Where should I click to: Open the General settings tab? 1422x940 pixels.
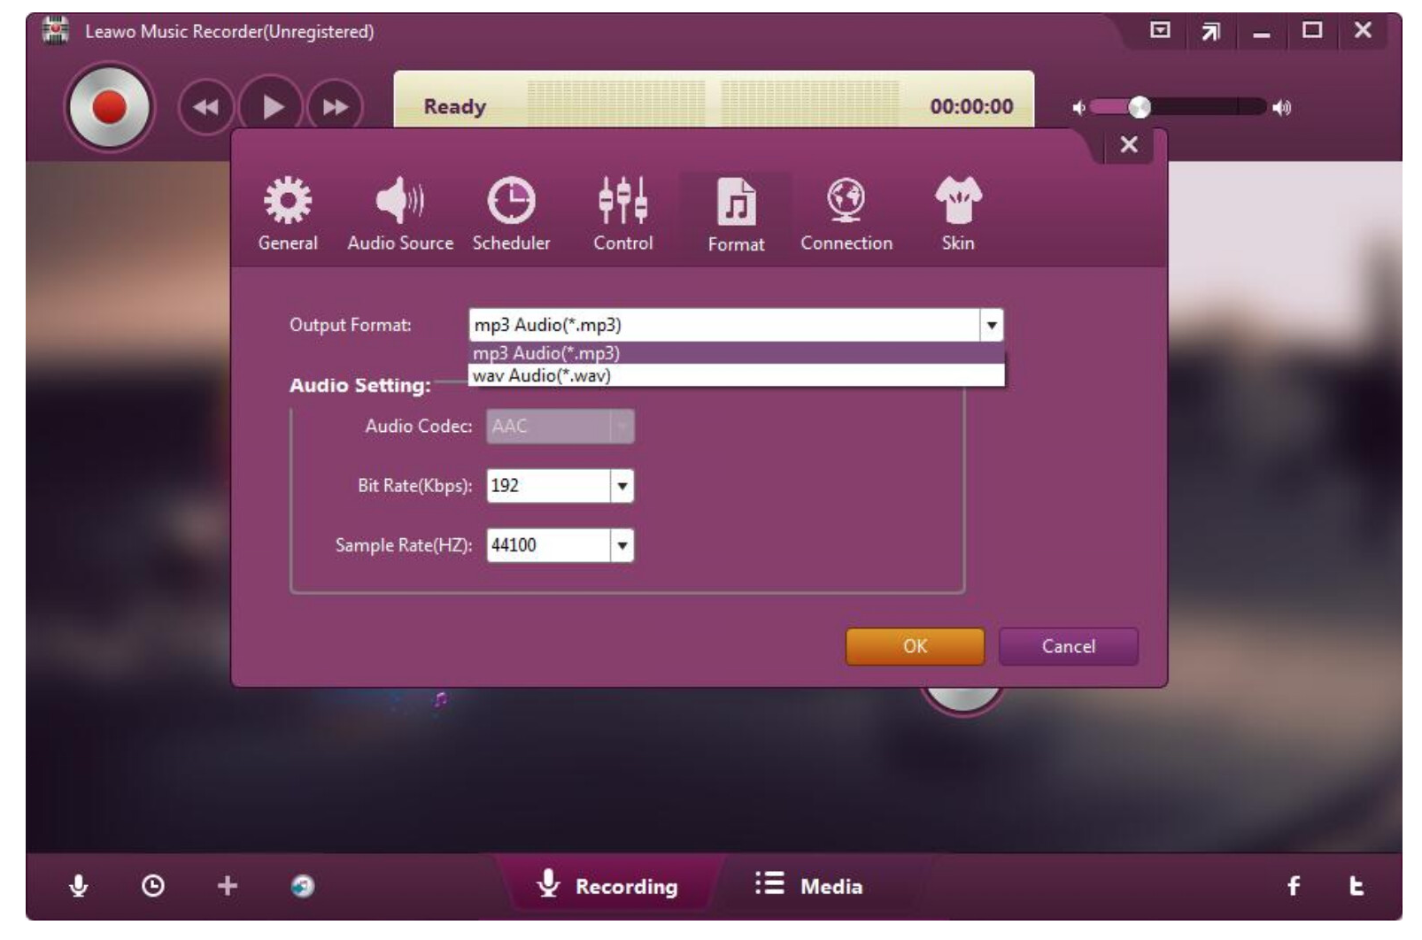click(x=288, y=215)
